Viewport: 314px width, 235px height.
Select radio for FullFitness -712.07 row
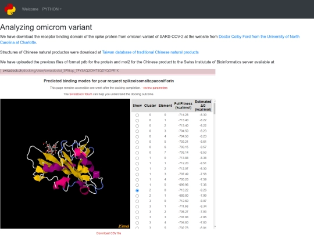[137, 169]
